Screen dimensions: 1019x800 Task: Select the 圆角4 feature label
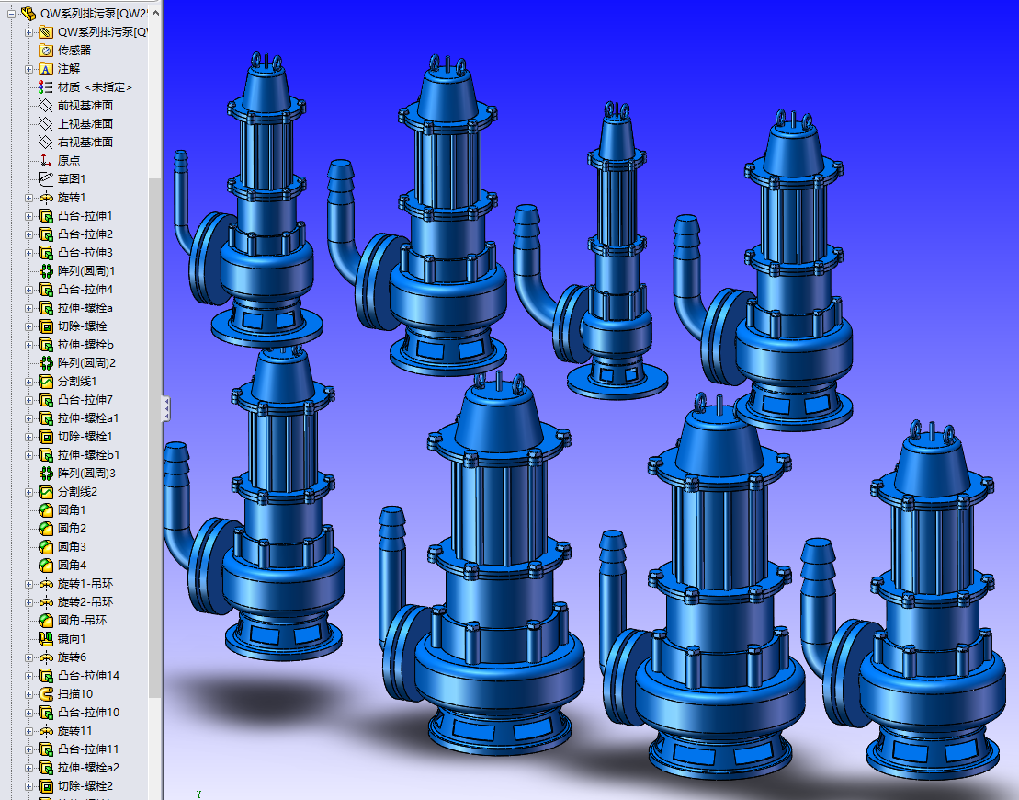point(72,566)
